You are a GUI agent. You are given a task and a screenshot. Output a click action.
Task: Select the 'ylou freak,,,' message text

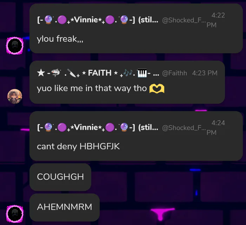[60, 39]
